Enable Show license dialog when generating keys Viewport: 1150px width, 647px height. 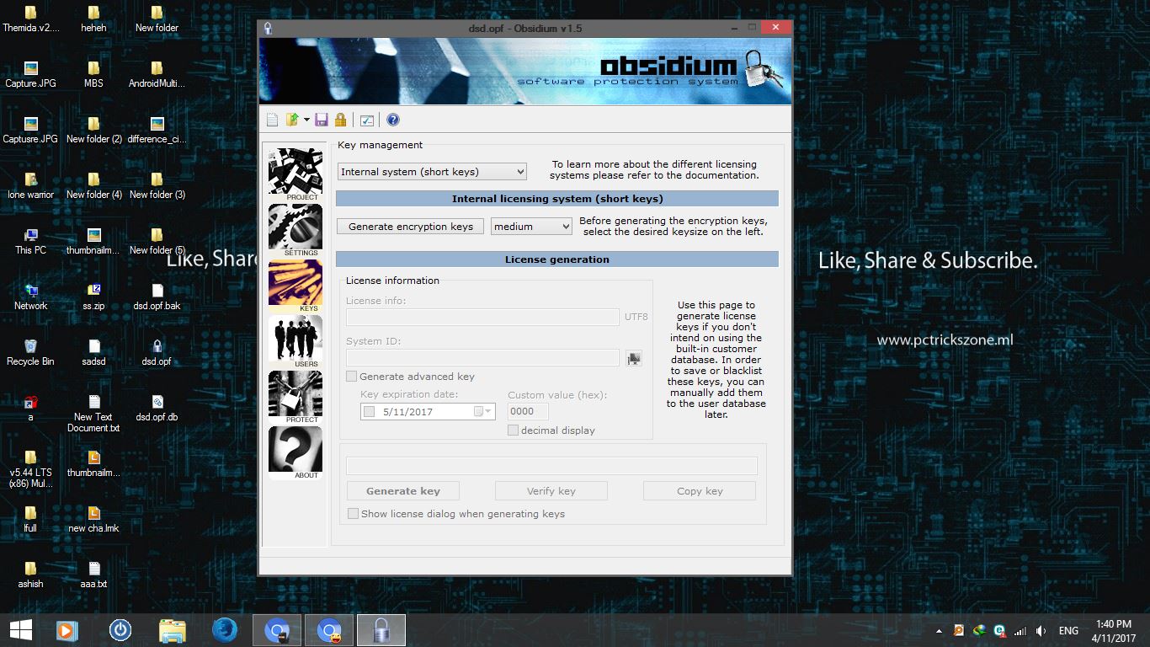coord(354,514)
